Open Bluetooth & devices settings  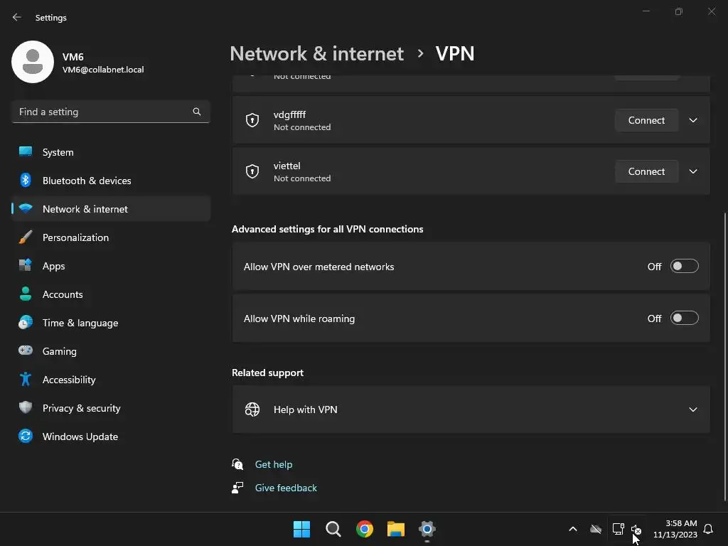pyautogui.click(x=87, y=181)
